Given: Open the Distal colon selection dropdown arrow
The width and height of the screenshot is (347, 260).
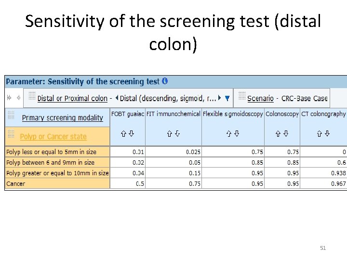Looking at the screenshot, I should coord(227,98).
